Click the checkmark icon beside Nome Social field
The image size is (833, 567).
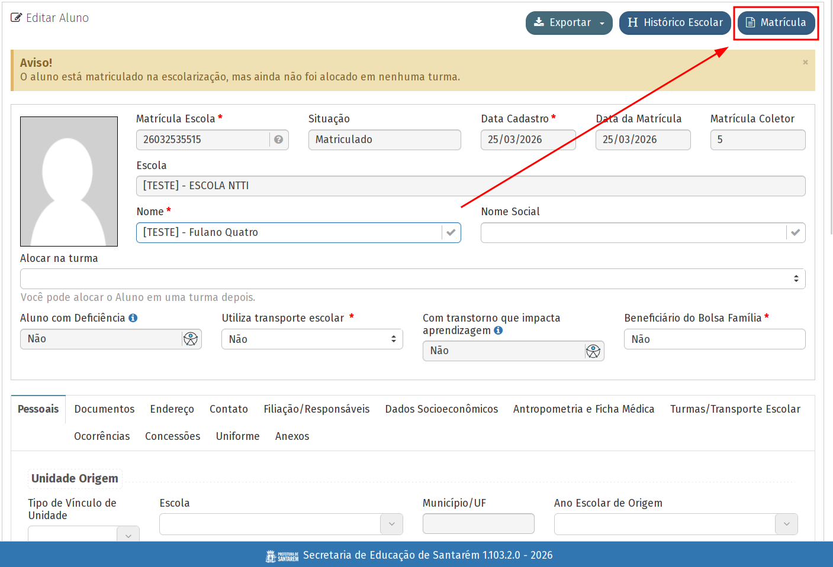(x=795, y=232)
